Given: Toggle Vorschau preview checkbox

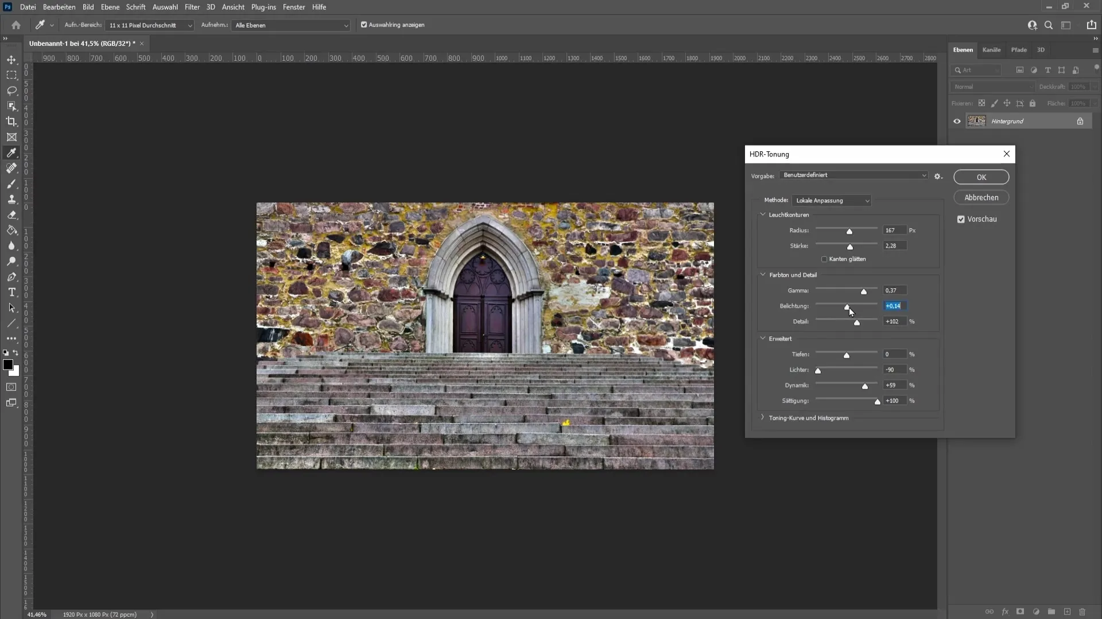Looking at the screenshot, I should tap(960, 218).
